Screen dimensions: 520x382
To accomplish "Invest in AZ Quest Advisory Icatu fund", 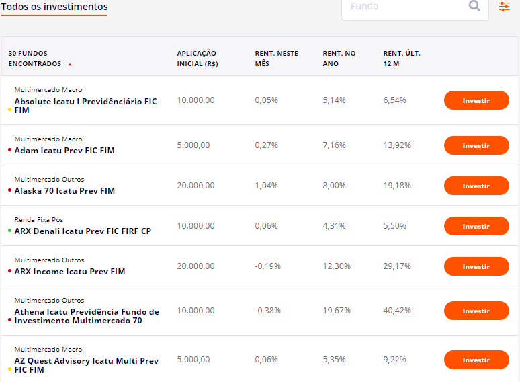I will [476, 360].
